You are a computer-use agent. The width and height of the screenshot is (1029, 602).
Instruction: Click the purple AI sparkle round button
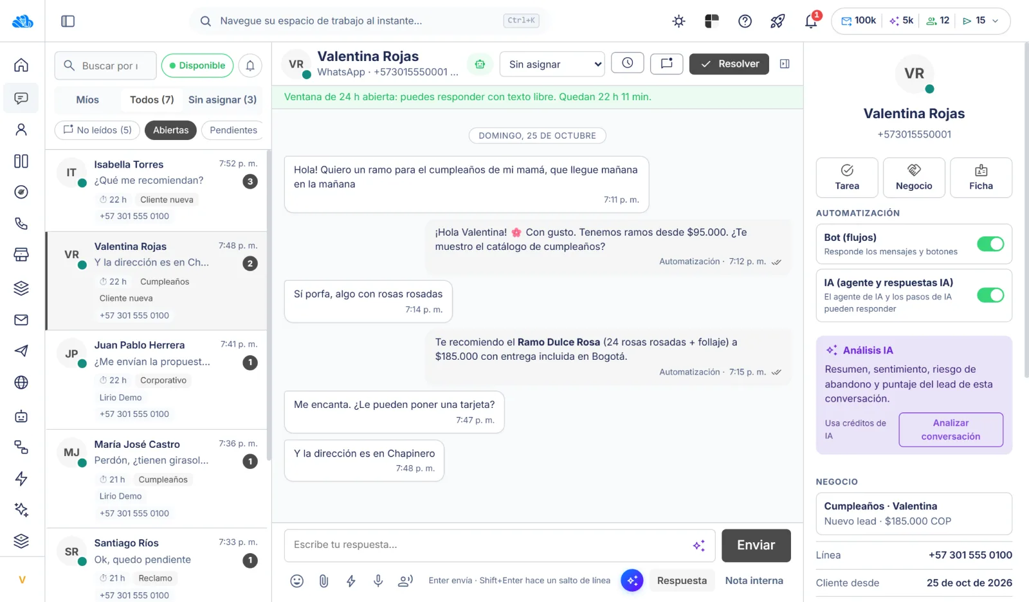[632, 581]
